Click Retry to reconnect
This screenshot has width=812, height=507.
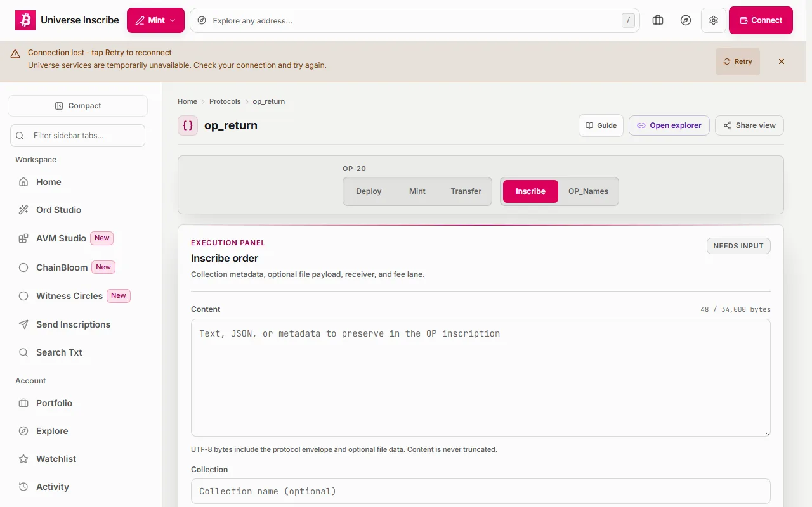click(738, 61)
